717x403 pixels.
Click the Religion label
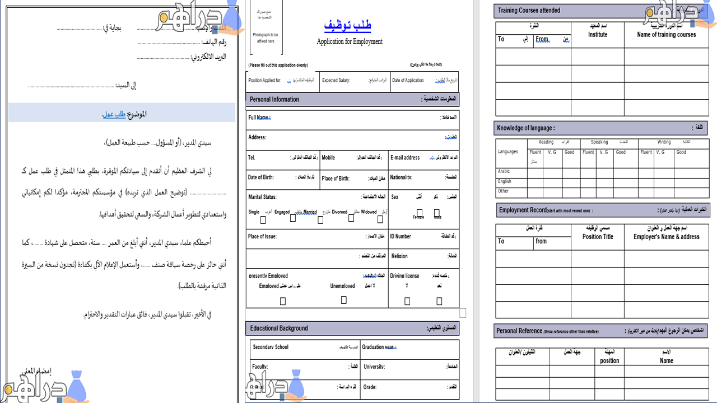pyautogui.click(x=399, y=256)
